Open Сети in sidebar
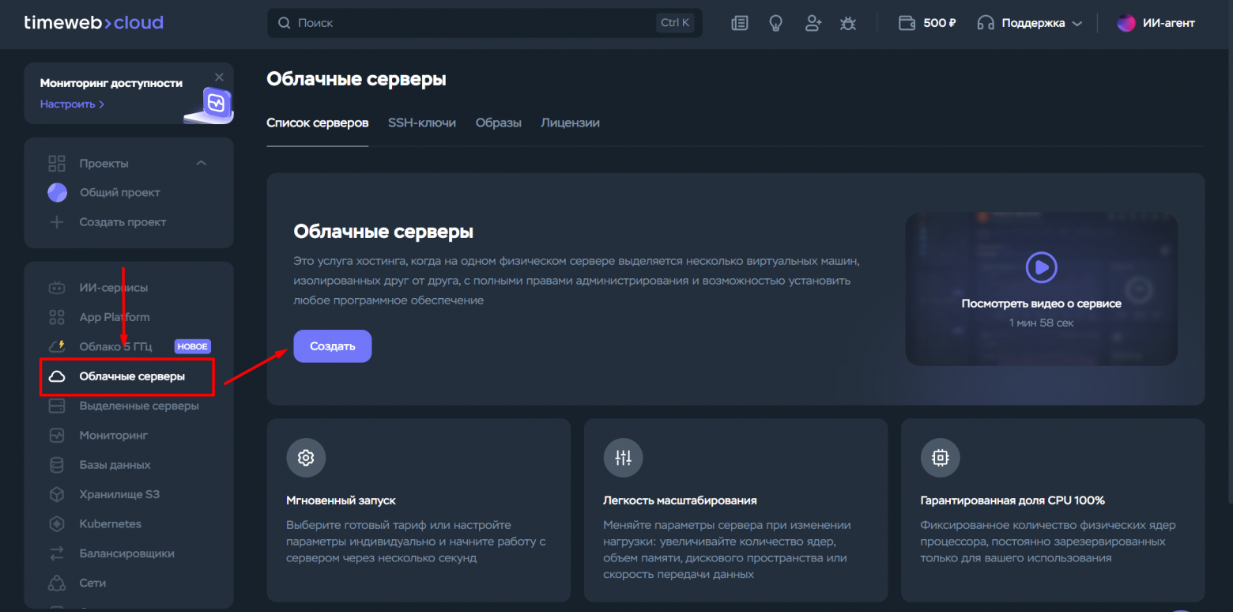 pos(92,583)
